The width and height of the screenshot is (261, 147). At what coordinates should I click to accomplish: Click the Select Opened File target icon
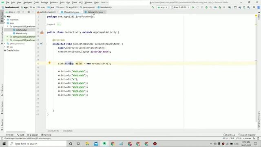19,12
